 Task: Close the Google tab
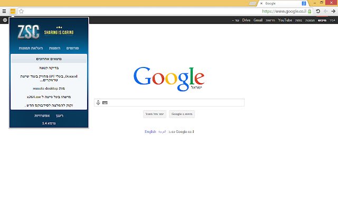pyautogui.click(x=261, y=4)
